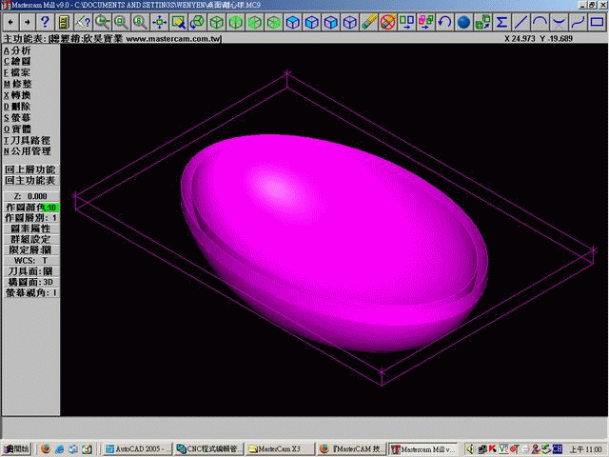The width and height of the screenshot is (609, 457).
Task: Open the F 檔案 menu
Action: coord(17,72)
